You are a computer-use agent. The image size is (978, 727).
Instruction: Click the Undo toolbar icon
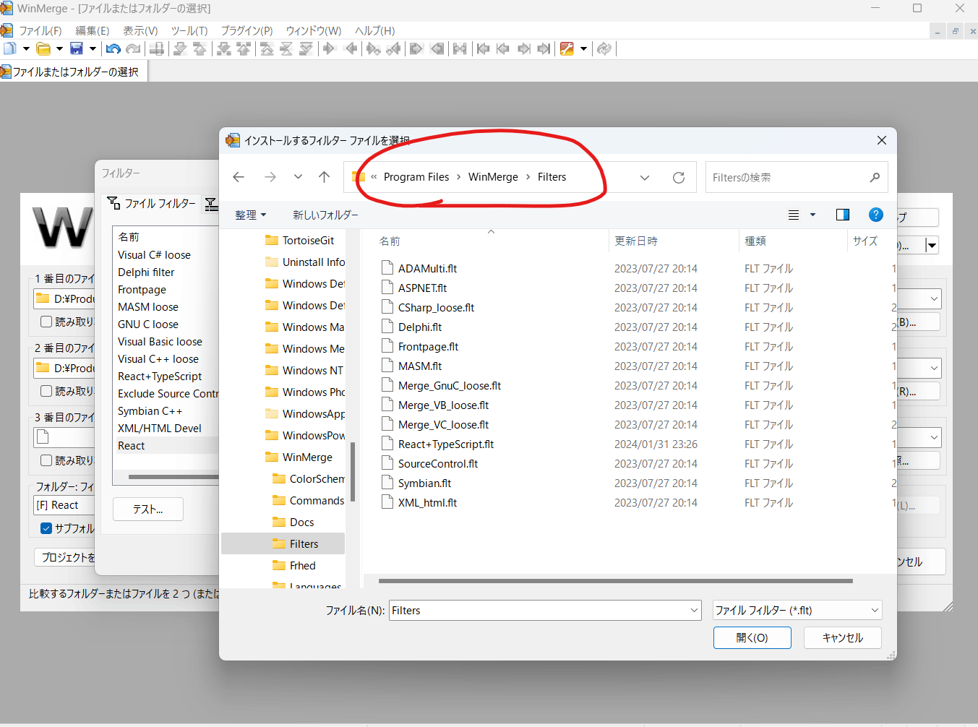click(x=113, y=48)
